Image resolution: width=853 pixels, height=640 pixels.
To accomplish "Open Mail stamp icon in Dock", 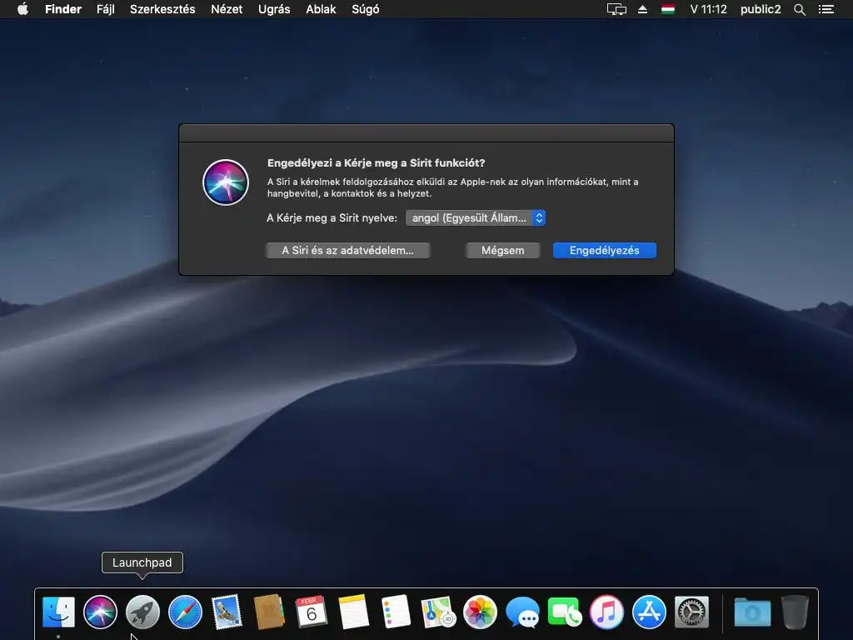I will click(x=227, y=612).
